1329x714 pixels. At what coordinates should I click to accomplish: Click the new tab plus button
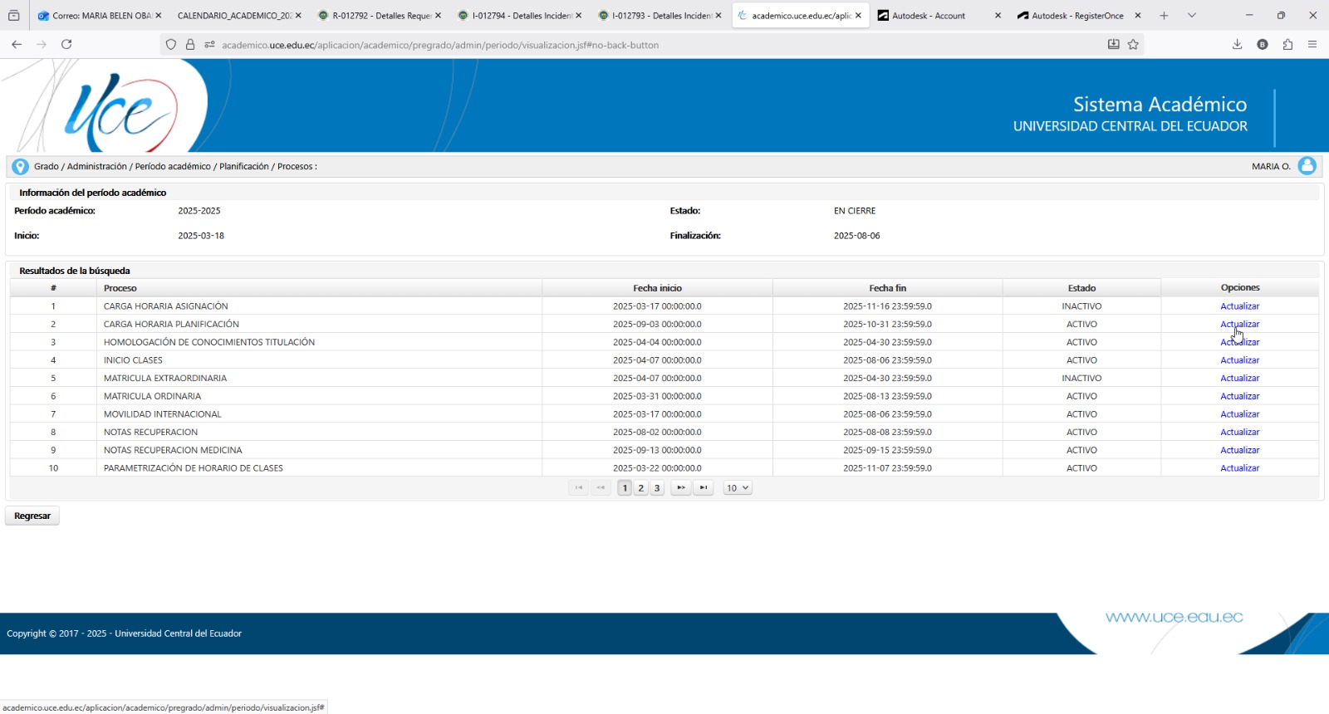tap(1164, 15)
